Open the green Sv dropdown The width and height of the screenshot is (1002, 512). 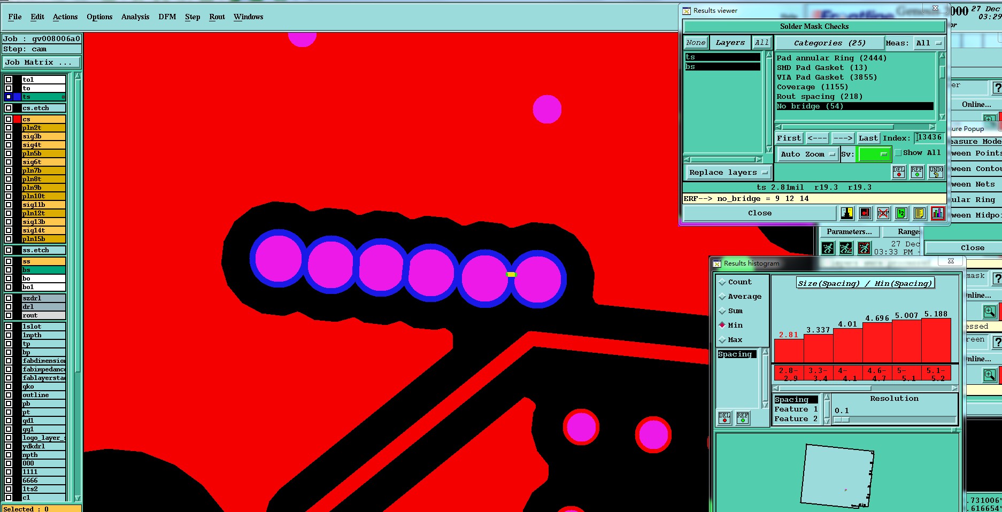[x=874, y=154]
